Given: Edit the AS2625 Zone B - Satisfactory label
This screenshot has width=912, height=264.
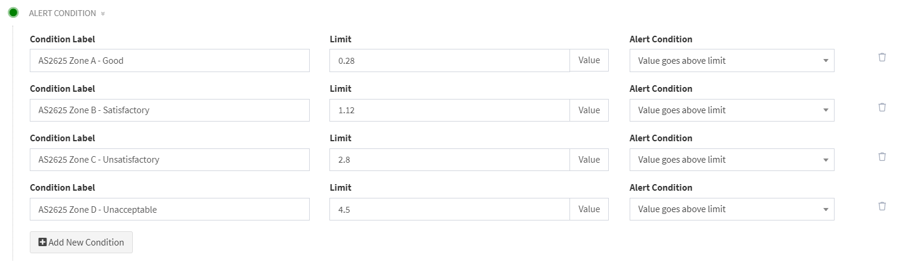Looking at the screenshot, I should pos(169,110).
